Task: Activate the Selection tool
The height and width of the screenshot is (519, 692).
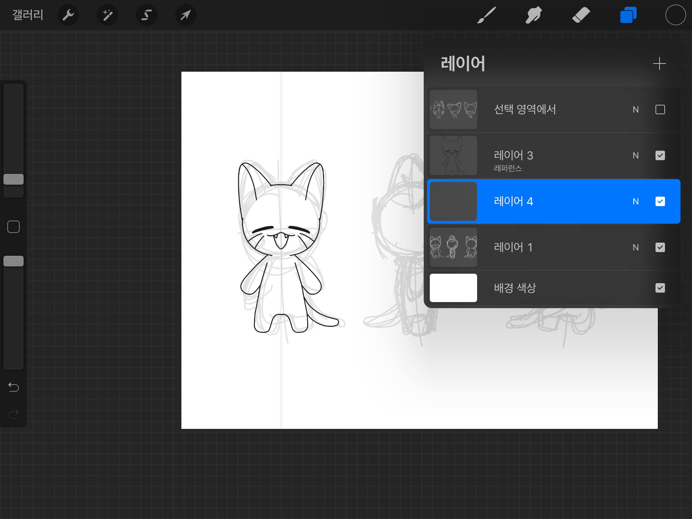Action: (147, 15)
